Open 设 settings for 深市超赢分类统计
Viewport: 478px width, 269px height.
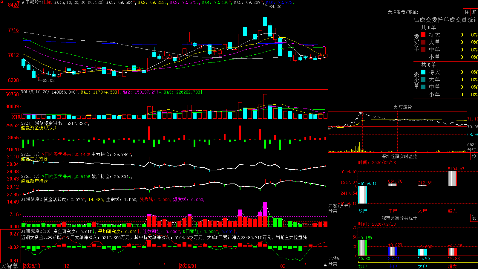[x=474, y=218]
